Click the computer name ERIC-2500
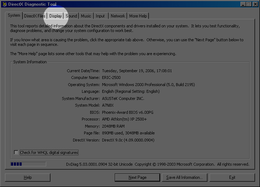Image resolution: width=260 pixels, height=187 pixels. point(111,78)
